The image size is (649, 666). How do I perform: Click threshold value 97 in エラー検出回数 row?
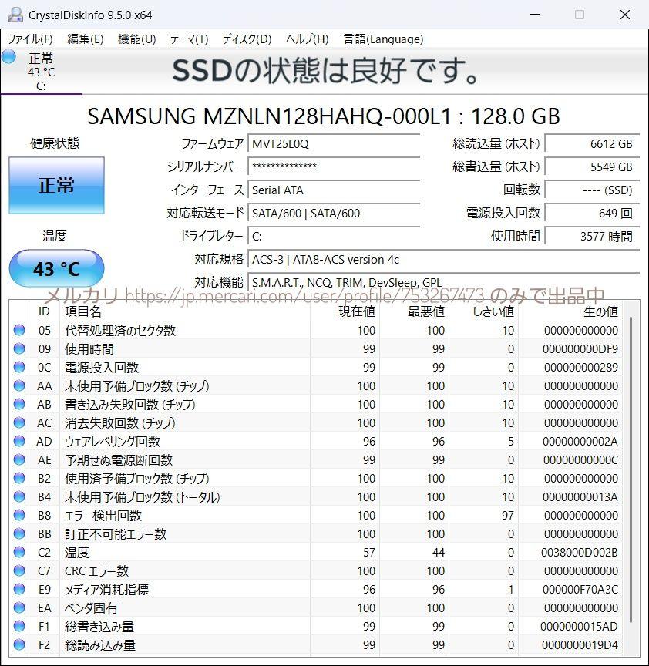(508, 515)
